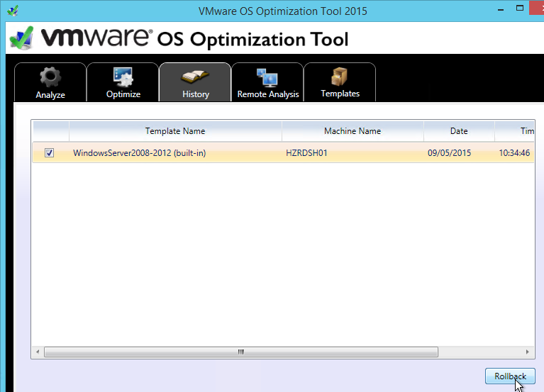Click the app icon in title bar
Viewport: 544px width, 392px height.
(x=13, y=11)
